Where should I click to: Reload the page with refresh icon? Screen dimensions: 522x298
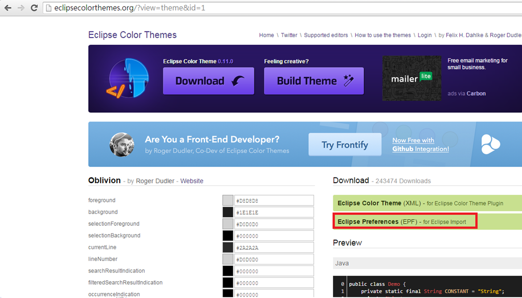[34, 8]
